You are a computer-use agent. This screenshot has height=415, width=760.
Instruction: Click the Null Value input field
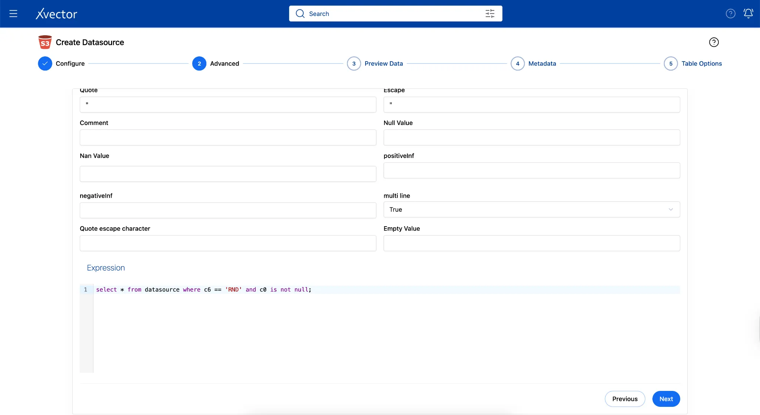[531, 137]
